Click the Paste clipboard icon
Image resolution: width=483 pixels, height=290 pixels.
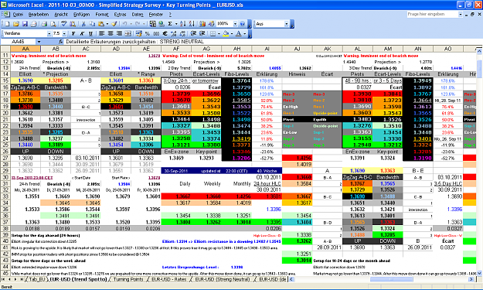click(x=101, y=24)
